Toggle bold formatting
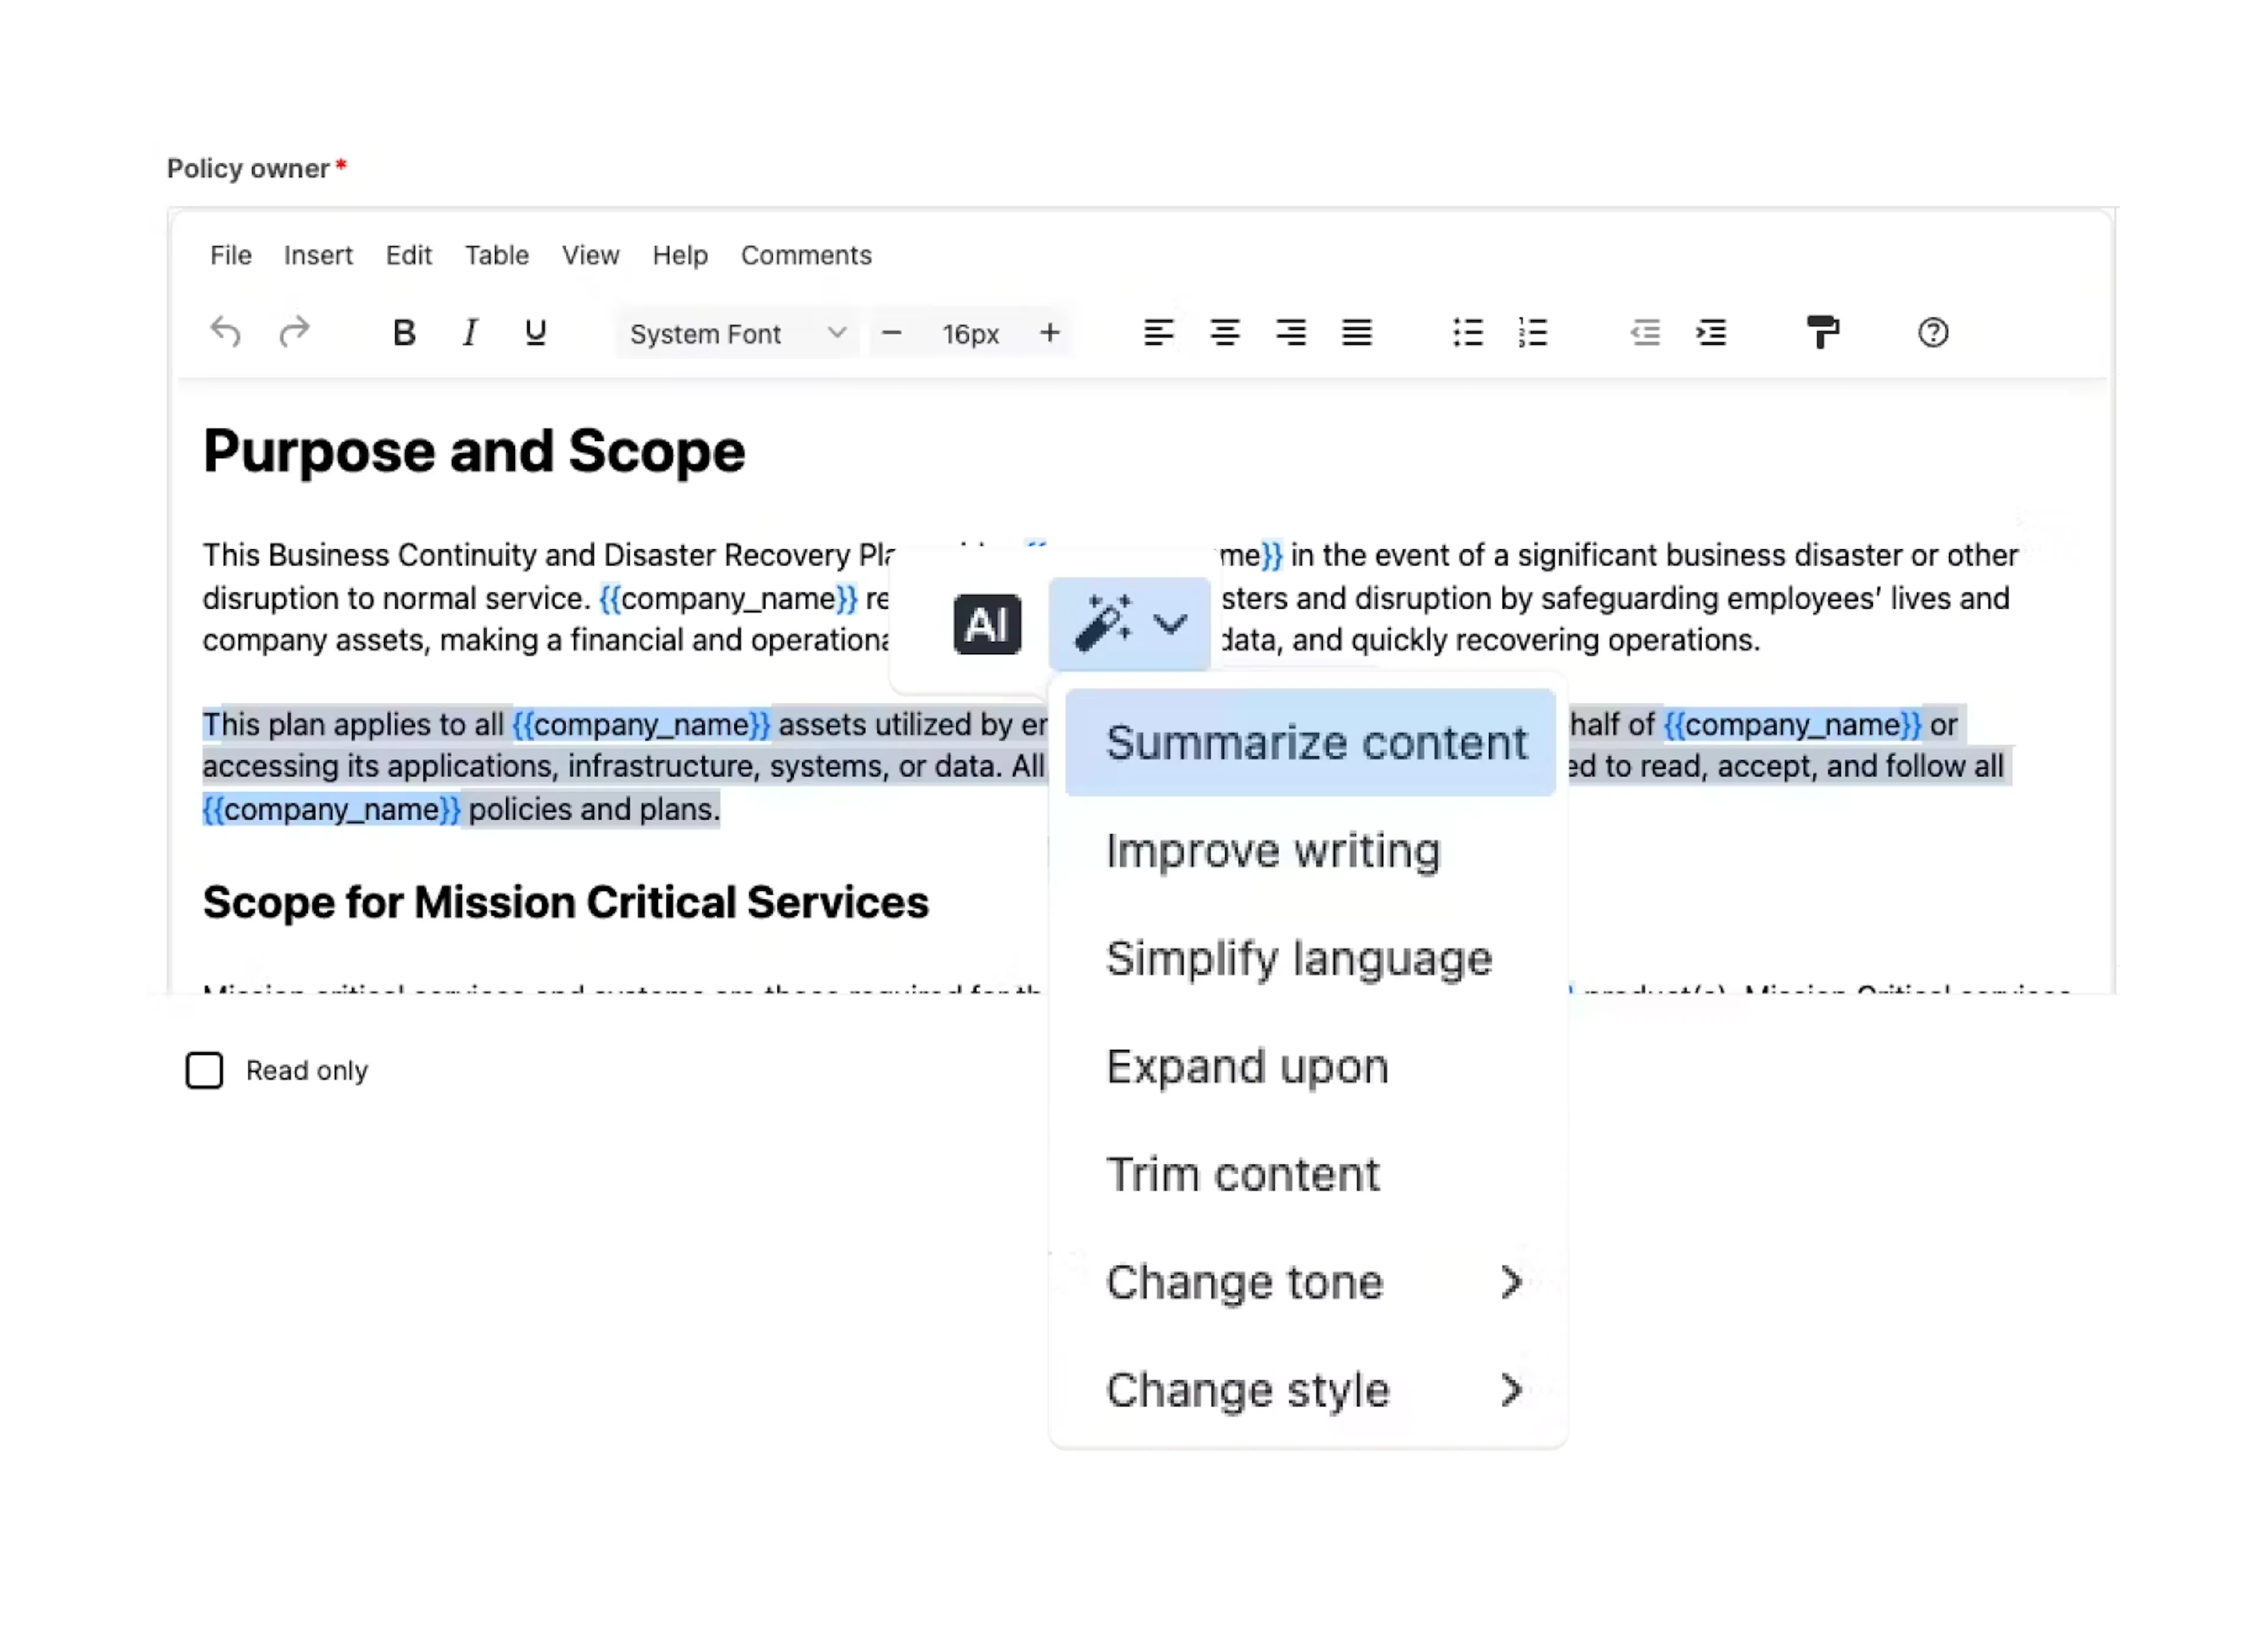 click(x=404, y=333)
